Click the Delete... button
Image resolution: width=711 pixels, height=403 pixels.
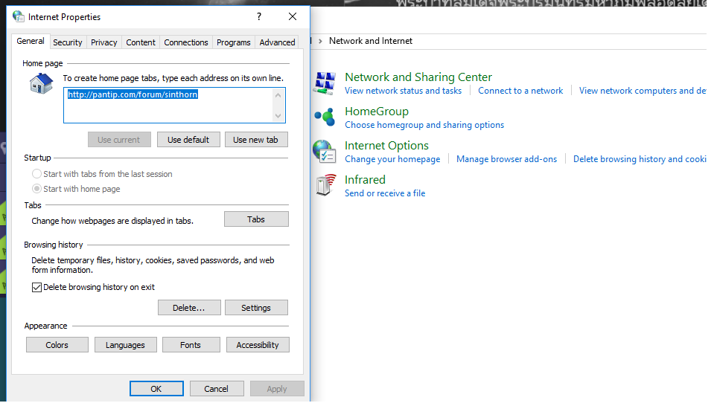(189, 308)
